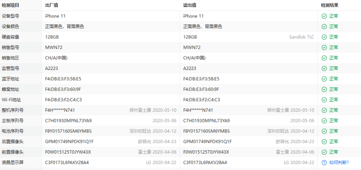Select the 液晶显示屏 row label
The width and height of the screenshot is (361, 170).
point(13,163)
